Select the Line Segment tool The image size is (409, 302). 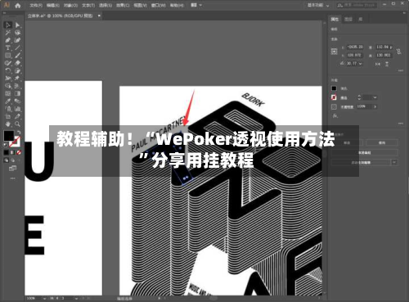point(17,47)
